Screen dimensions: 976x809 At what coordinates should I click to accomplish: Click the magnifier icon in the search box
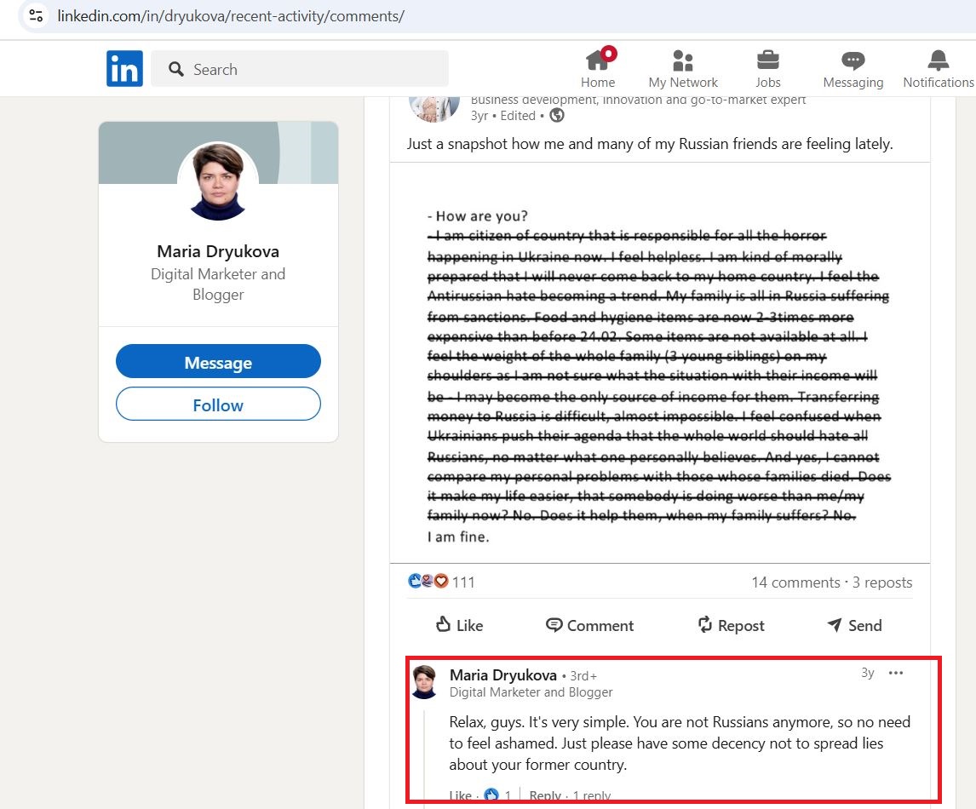[x=176, y=69]
